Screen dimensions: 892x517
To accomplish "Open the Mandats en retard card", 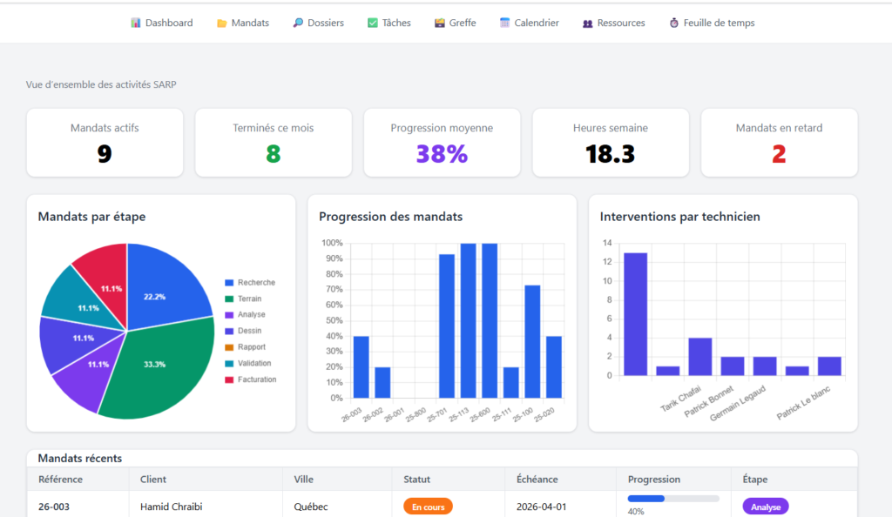I will pyautogui.click(x=779, y=143).
